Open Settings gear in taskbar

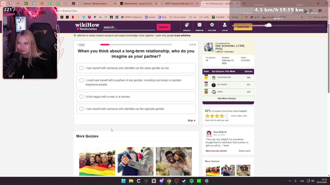tap(207, 181)
